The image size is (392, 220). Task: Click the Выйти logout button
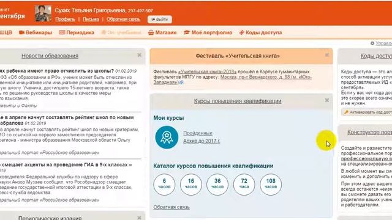(x=159, y=19)
